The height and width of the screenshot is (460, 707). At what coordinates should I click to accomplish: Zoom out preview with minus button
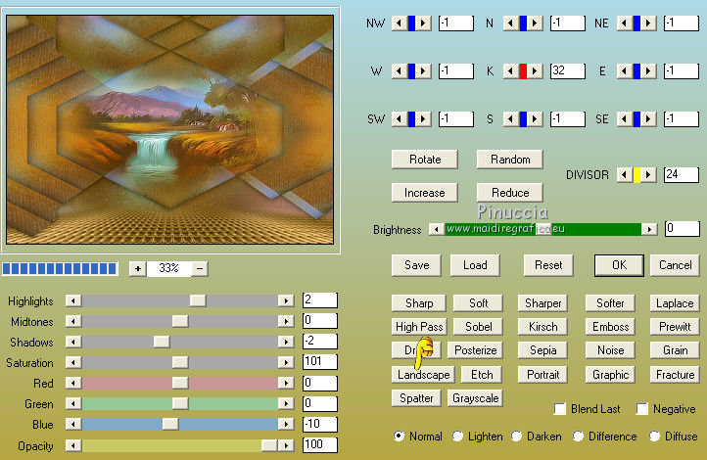click(x=200, y=269)
